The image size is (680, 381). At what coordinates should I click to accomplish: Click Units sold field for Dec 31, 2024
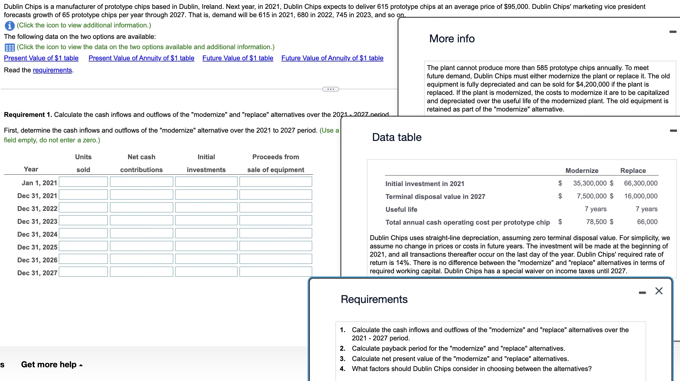(83, 233)
